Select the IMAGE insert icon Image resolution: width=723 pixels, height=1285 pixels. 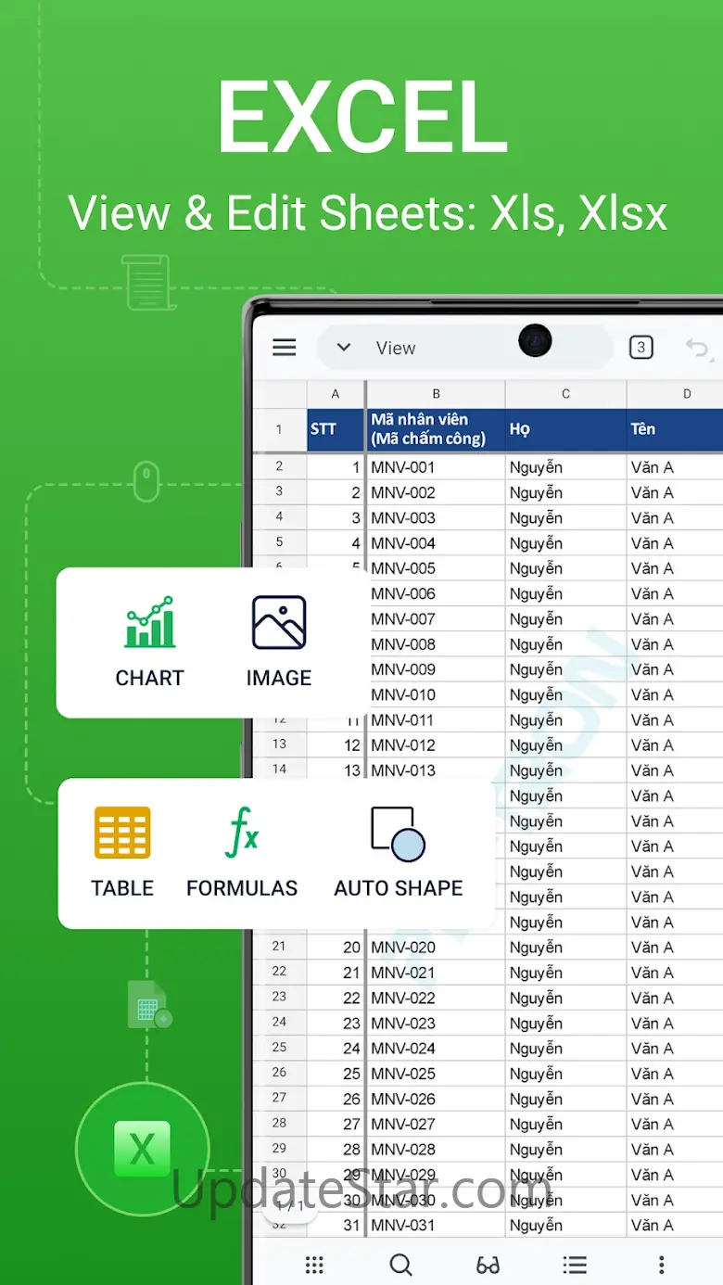(279, 622)
